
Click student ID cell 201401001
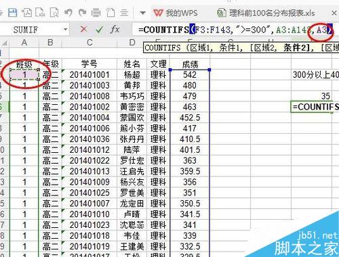point(89,75)
